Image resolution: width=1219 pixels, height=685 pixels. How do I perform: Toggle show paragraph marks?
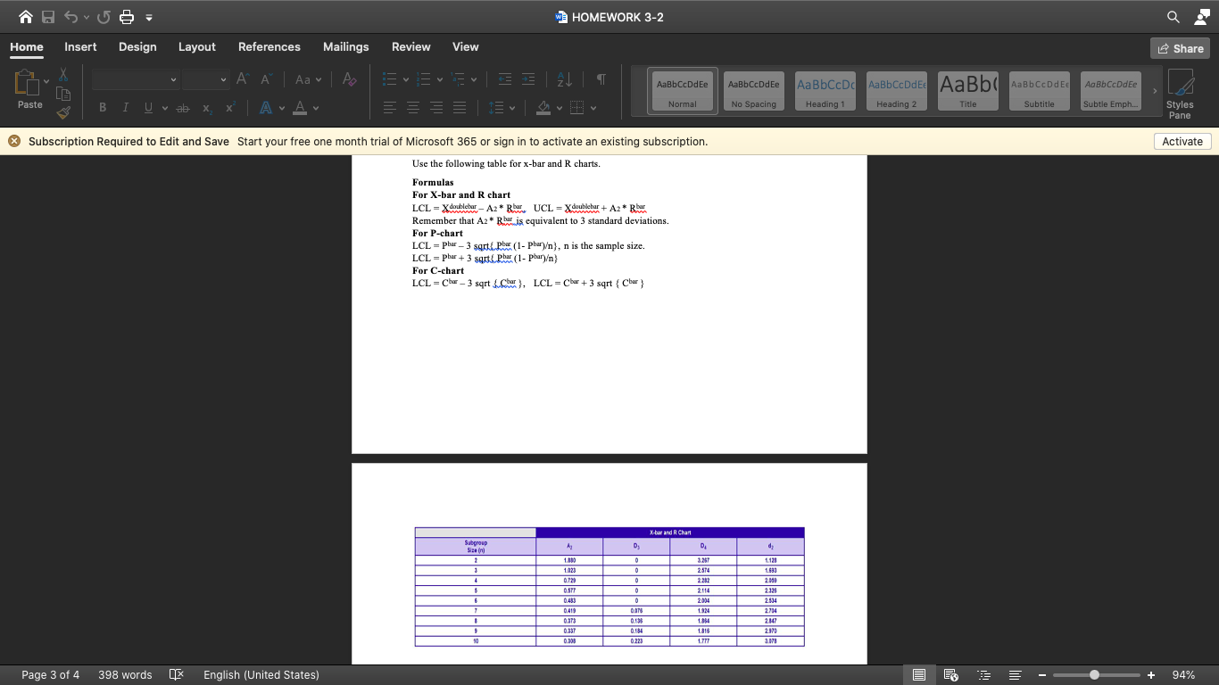coord(601,80)
